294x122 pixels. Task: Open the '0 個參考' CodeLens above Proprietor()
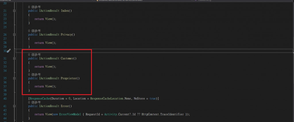click(x=34, y=74)
